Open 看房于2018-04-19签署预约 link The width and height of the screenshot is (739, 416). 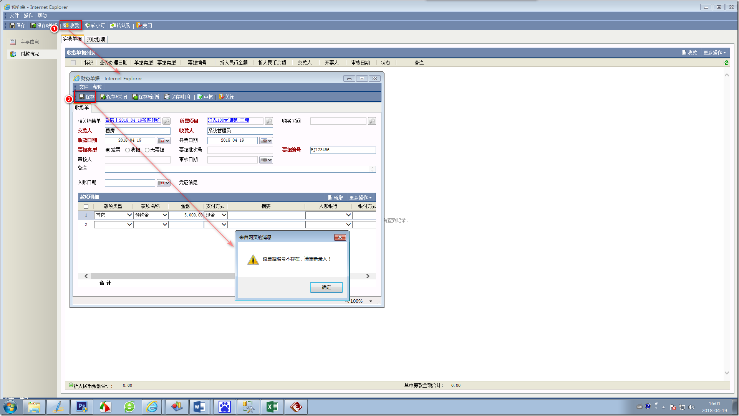click(x=133, y=120)
